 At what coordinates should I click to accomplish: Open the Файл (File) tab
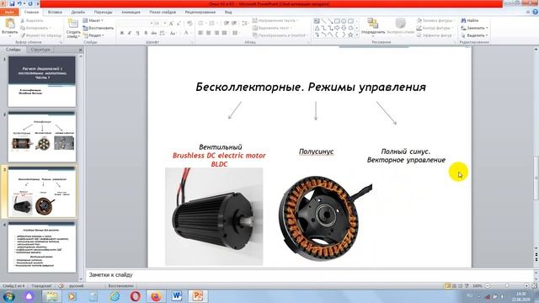[x=9, y=12]
